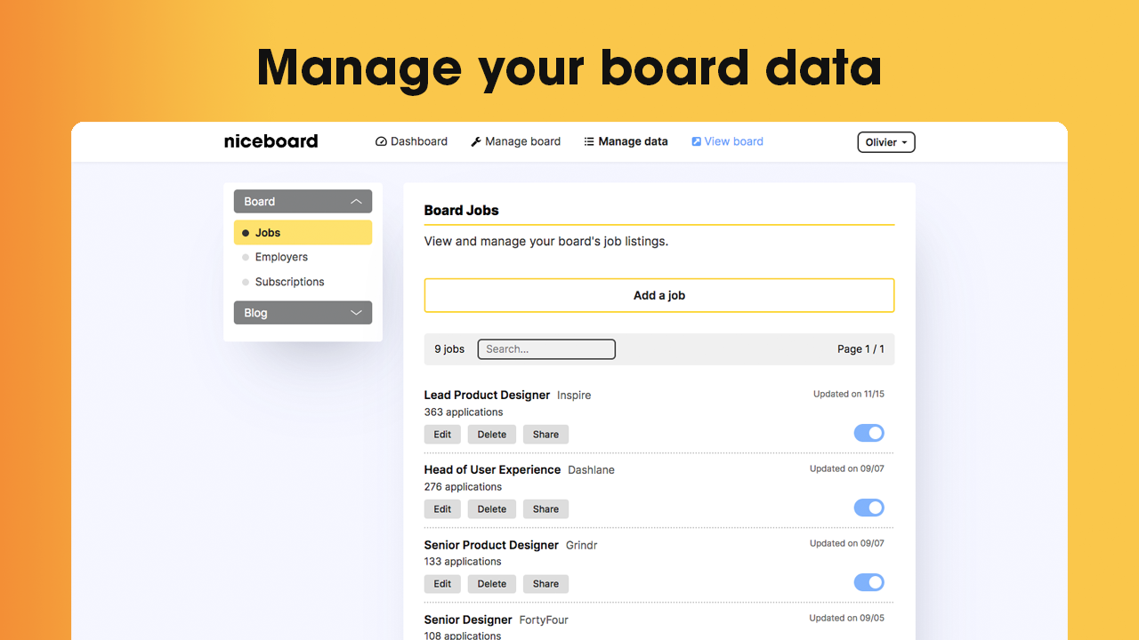The width and height of the screenshot is (1139, 640).
Task: Select Jobs in the sidebar
Action: pyautogui.click(x=303, y=233)
